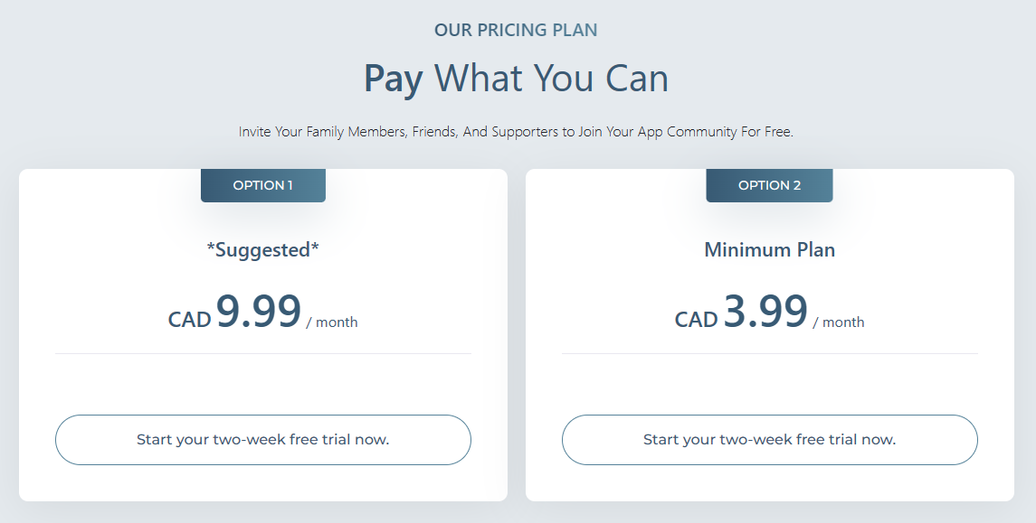Click the *Suggested* plan title
This screenshot has width=1036, height=523.
(262, 249)
